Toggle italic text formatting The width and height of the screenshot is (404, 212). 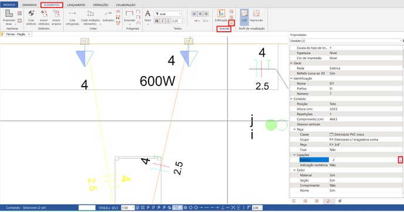162,21
